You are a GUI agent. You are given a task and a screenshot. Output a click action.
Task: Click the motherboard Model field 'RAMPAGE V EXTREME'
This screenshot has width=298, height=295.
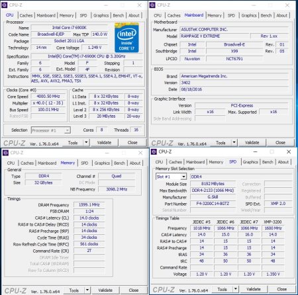215,36
